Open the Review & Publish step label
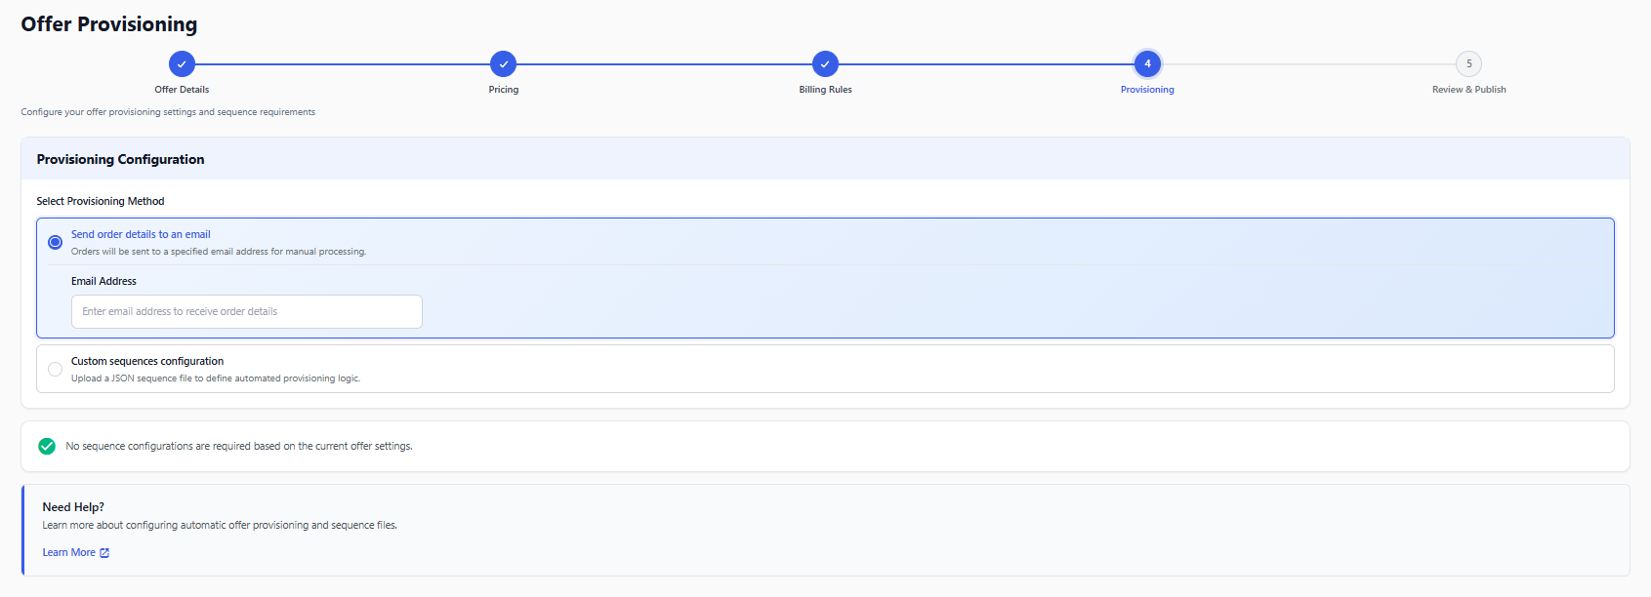The width and height of the screenshot is (1651, 597). [1469, 90]
